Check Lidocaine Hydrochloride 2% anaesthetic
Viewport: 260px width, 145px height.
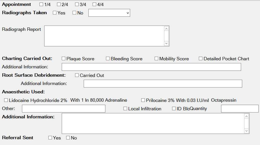coord(6,100)
